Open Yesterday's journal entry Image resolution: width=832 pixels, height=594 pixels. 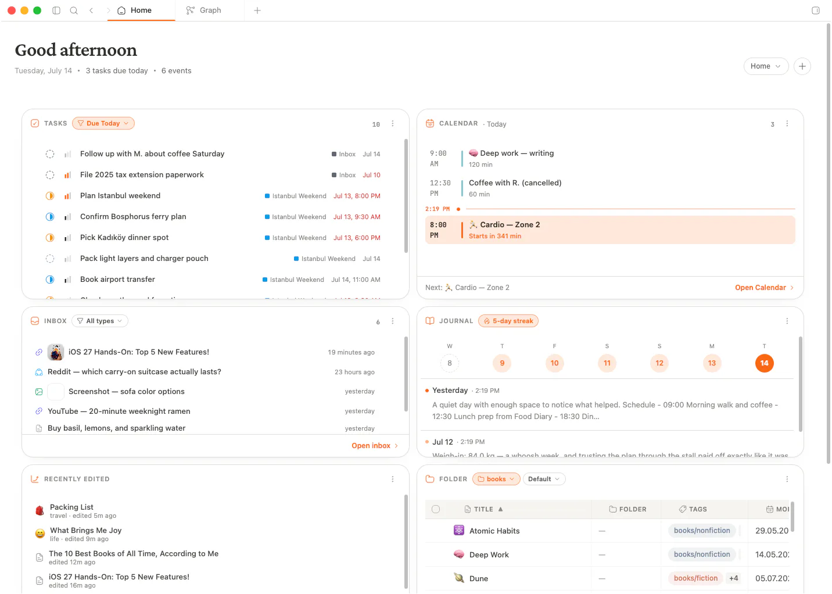click(x=607, y=405)
